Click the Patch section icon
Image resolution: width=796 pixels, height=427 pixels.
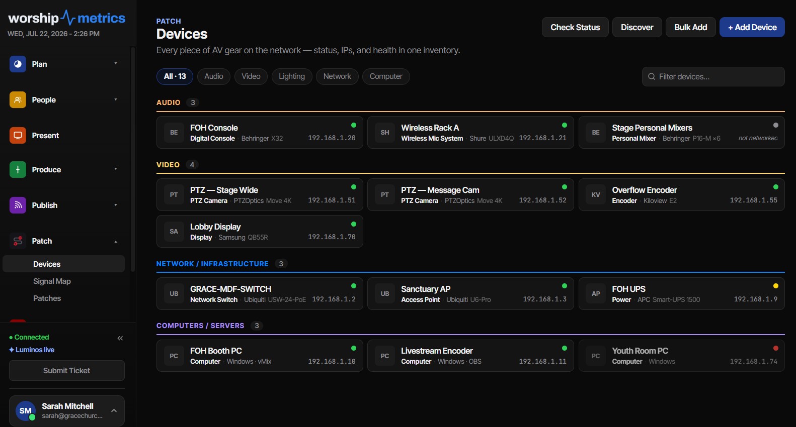click(18, 241)
